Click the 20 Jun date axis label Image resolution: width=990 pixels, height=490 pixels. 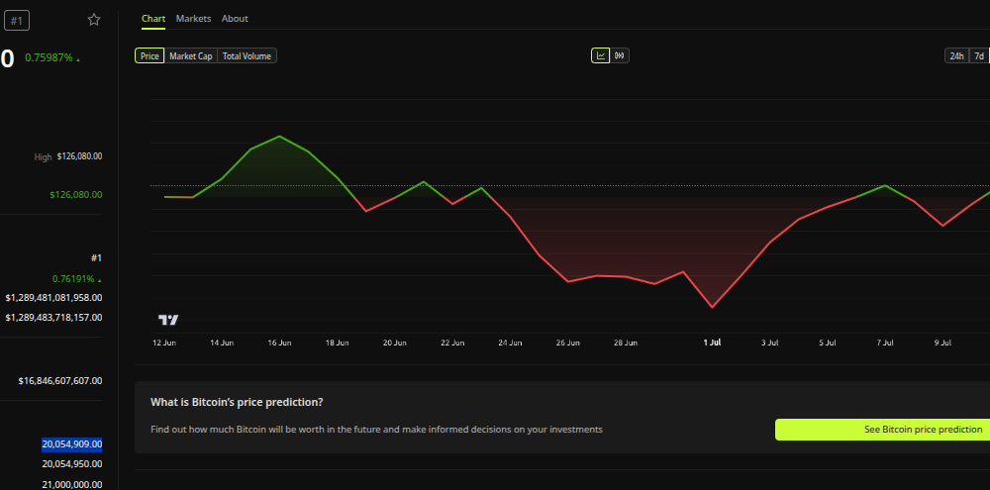coord(395,343)
